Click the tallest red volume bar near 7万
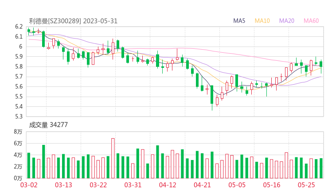Screen dimensions: 328x195 coord(113,158)
